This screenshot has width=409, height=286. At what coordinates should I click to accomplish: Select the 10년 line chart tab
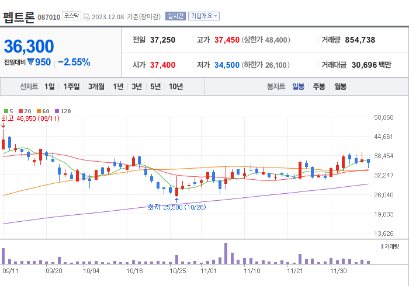pos(176,86)
